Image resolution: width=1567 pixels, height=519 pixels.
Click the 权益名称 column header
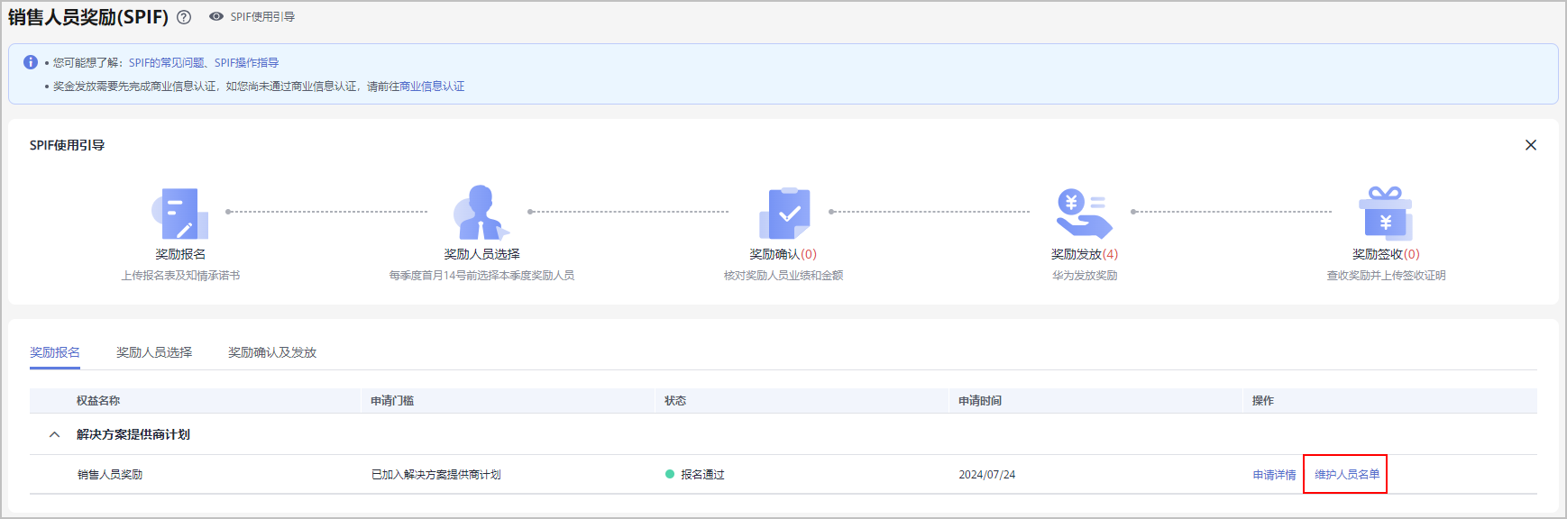98,401
